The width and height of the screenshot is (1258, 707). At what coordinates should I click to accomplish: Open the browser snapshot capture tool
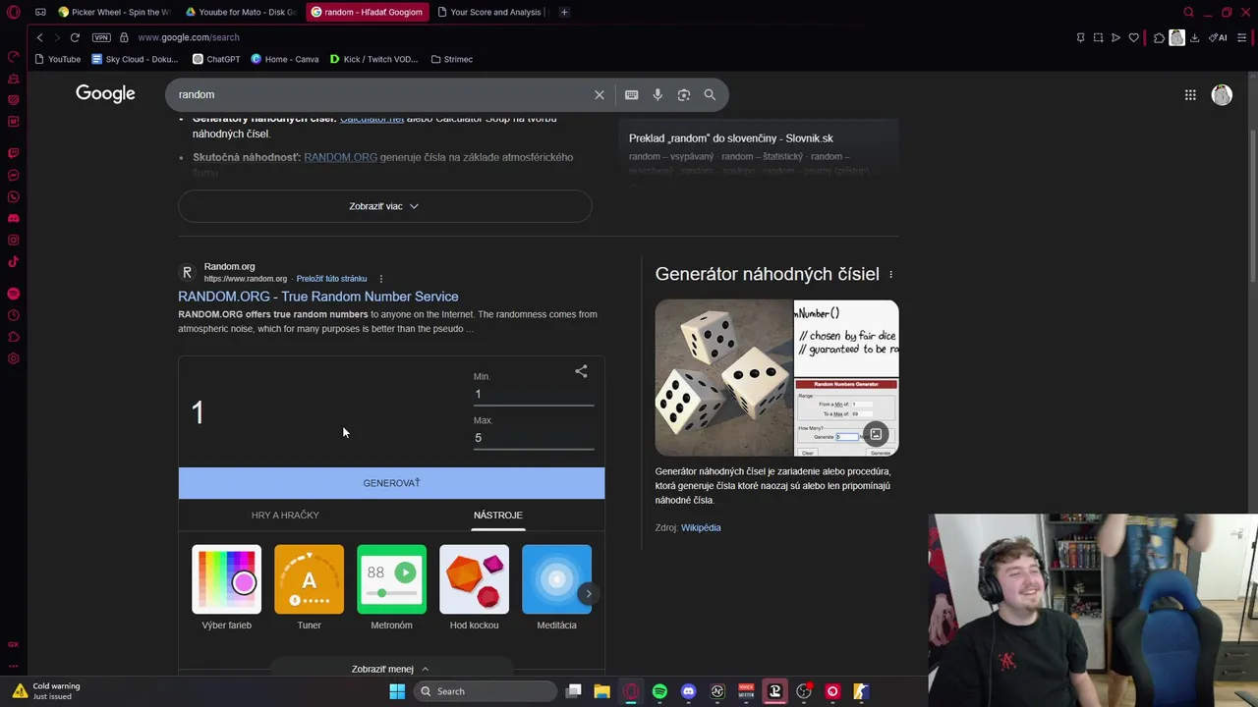click(1098, 37)
